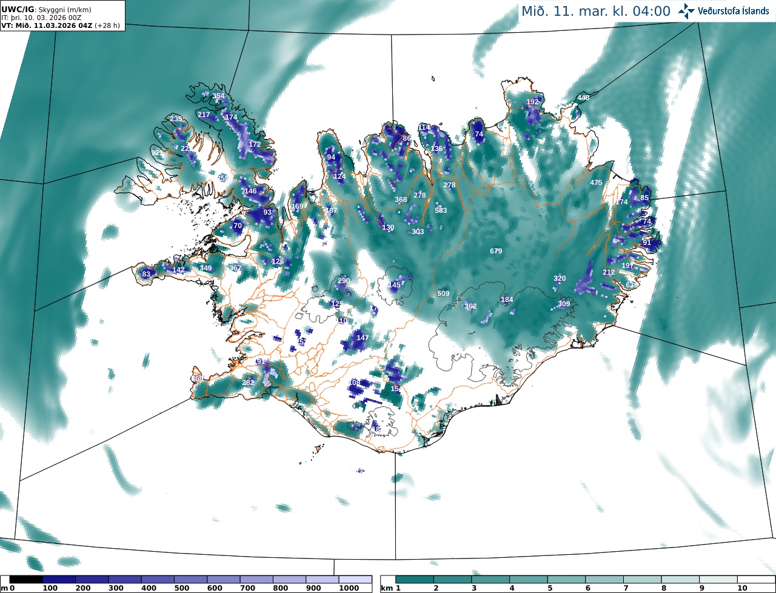
Task: Click the visibility value 184 on the map
Action: point(507,300)
